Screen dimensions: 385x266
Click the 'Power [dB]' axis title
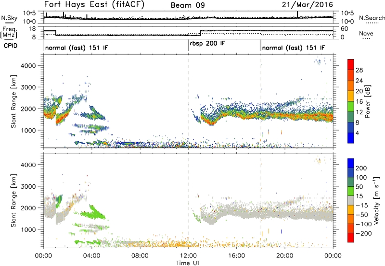click(x=367, y=101)
